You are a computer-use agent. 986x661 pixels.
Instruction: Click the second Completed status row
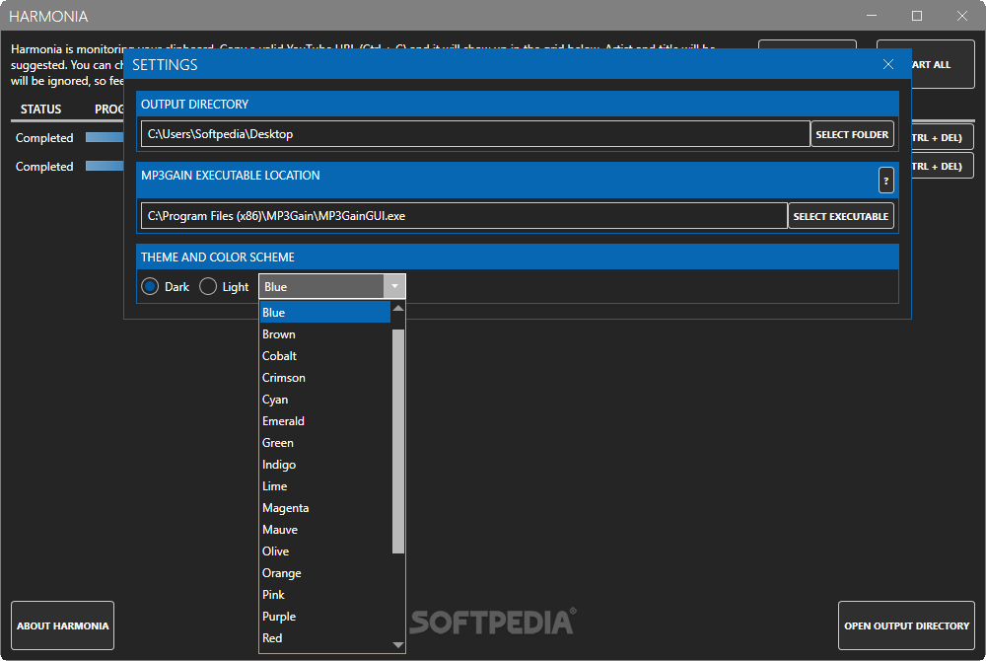44,167
